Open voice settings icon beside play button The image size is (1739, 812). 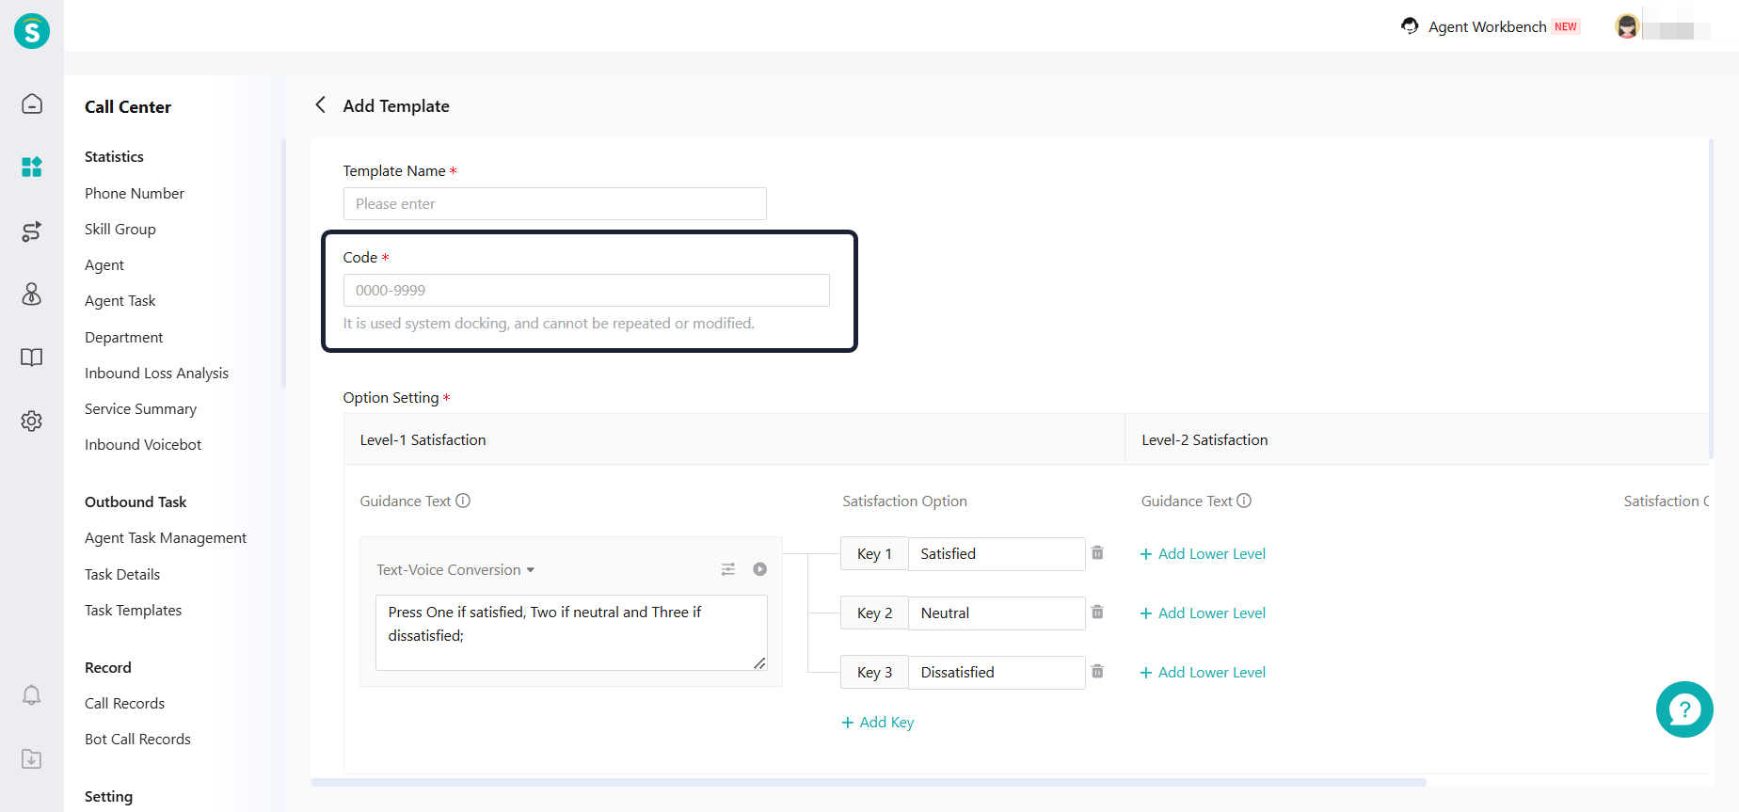[728, 569]
